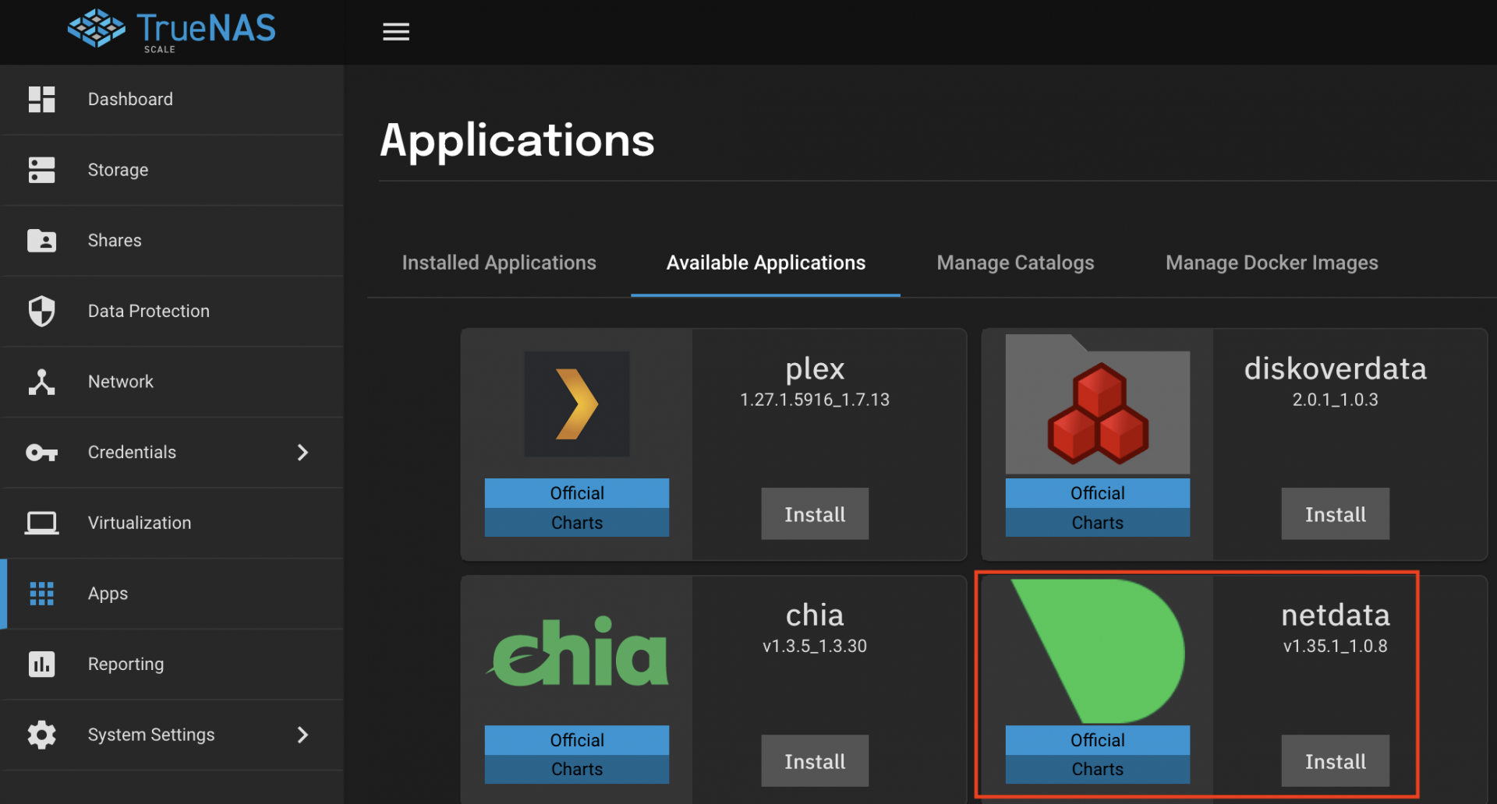Toggle the hamburger sidebar menu
The height and width of the screenshot is (804, 1497).
396,32
